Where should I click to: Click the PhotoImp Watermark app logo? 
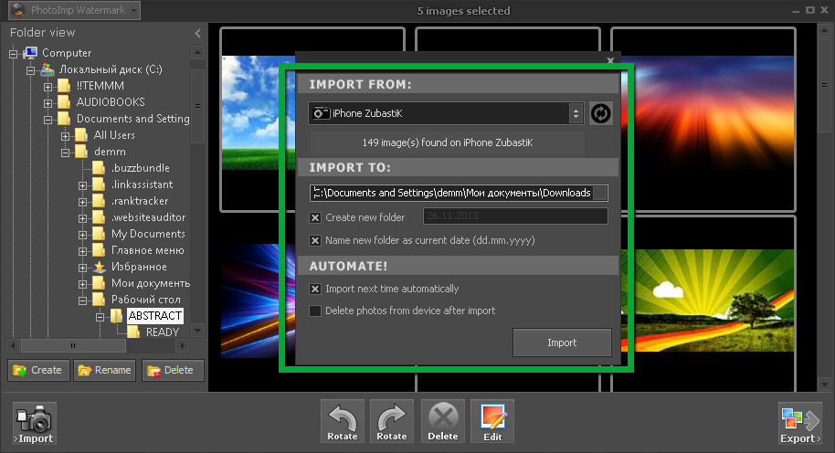click(x=18, y=10)
